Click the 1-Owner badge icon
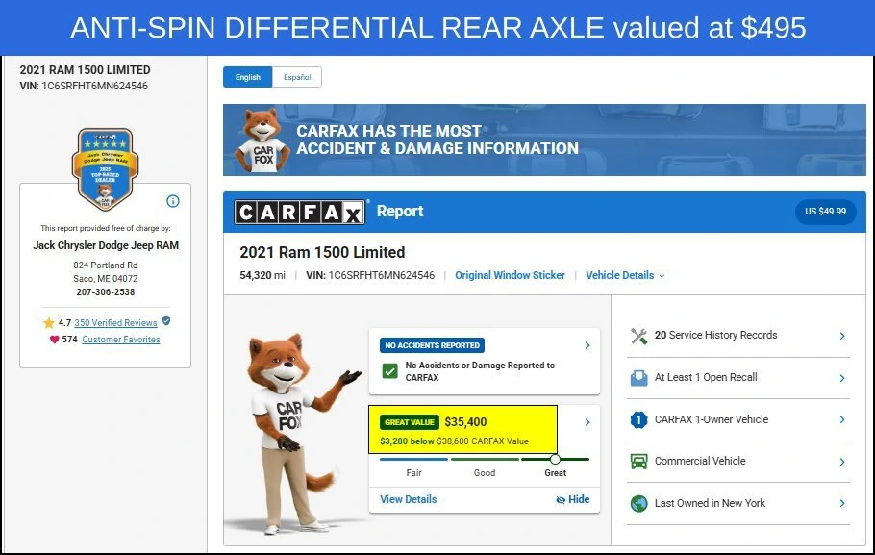Image resolution: width=875 pixels, height=555 pixels. [x=639, y=420]
